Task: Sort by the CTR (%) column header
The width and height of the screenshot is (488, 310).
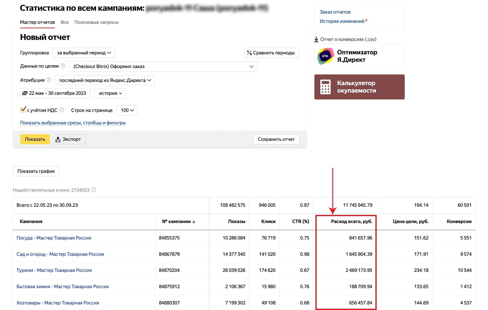Action: click(301, 221)
